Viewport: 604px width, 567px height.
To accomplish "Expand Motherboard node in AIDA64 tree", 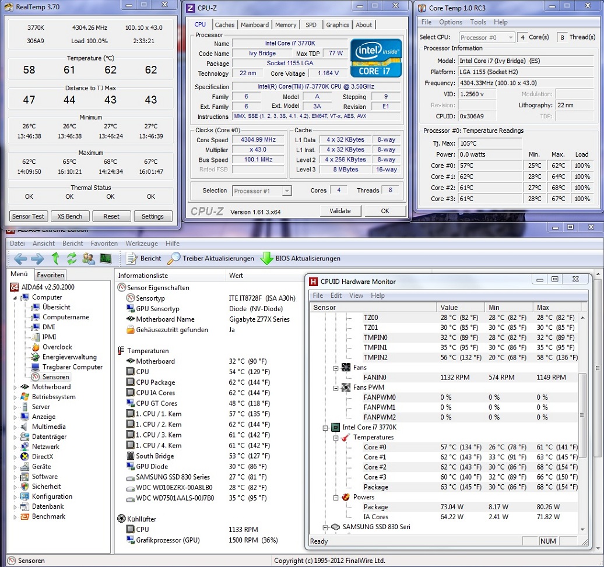I will point(15,388).
